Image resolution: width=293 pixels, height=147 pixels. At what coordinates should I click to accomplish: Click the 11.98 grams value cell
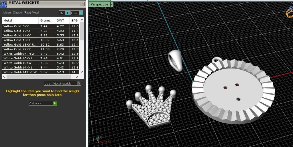(x=47, y=49)
